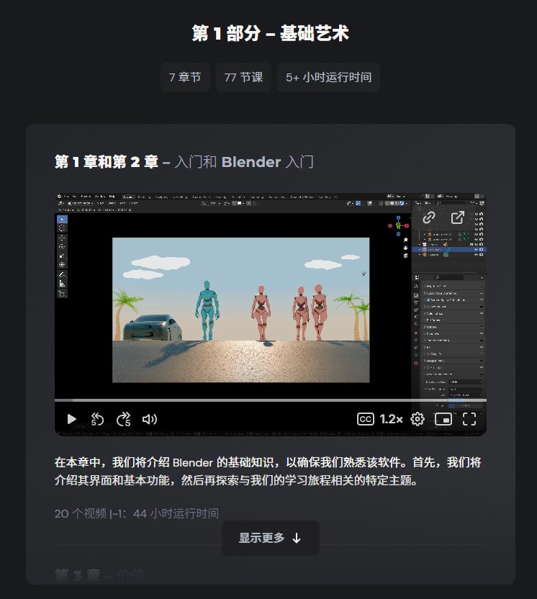Screen dimensions: 537x599
Task: Click the search field in Blender's Properties panel
Action: click(x=448, y=277)
